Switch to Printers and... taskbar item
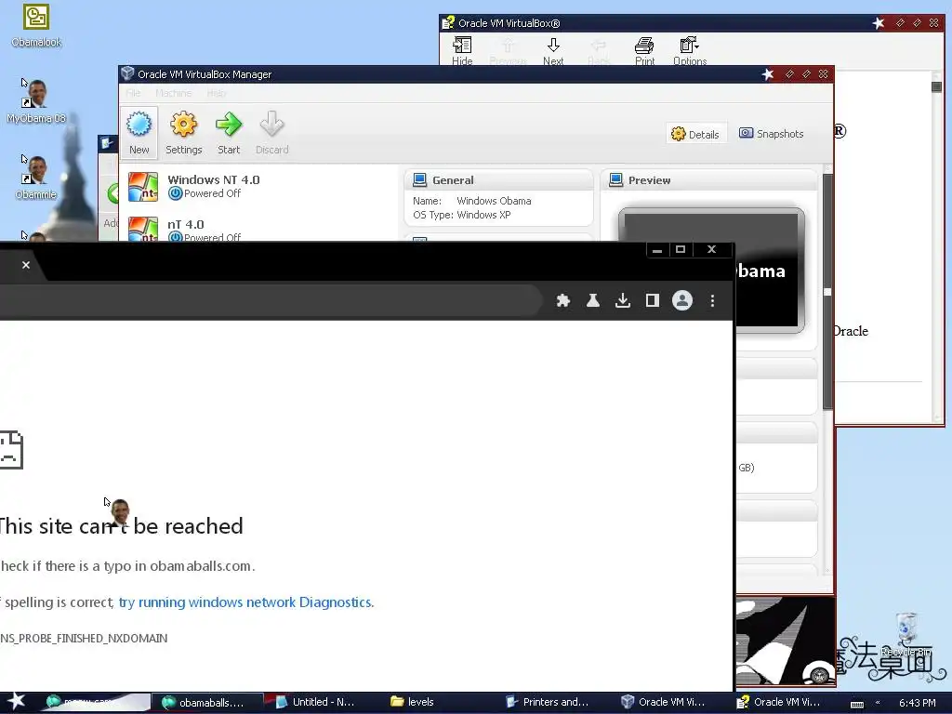This screenshot has height=714, width=952. coord(548,702)
